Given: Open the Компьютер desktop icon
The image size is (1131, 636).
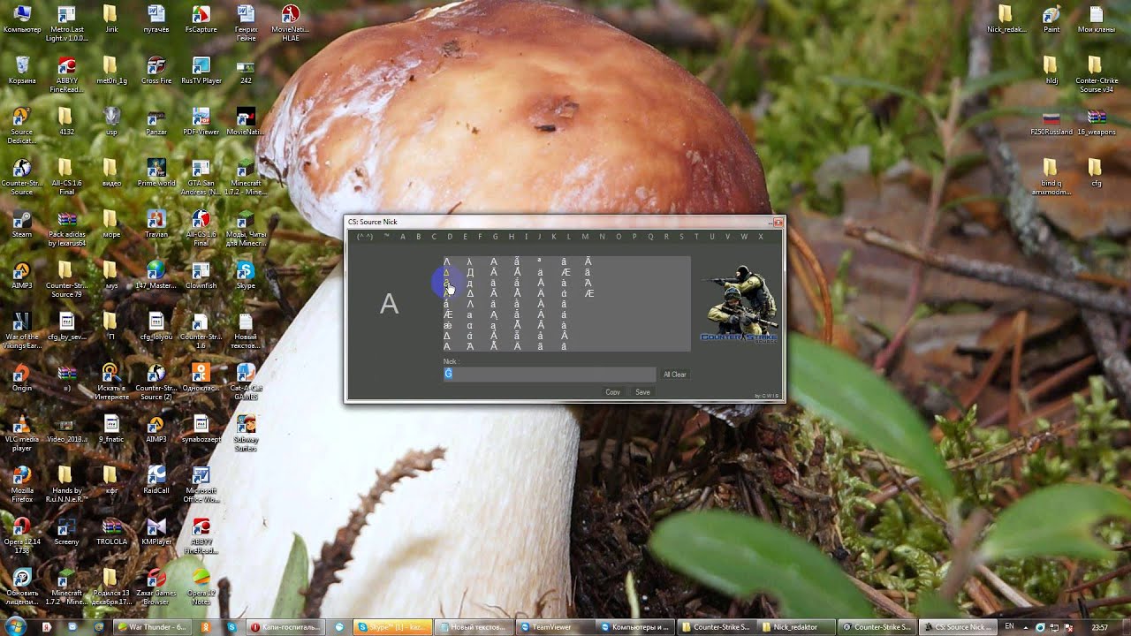Looking at the screenshot, I should (x=22, y=19).
